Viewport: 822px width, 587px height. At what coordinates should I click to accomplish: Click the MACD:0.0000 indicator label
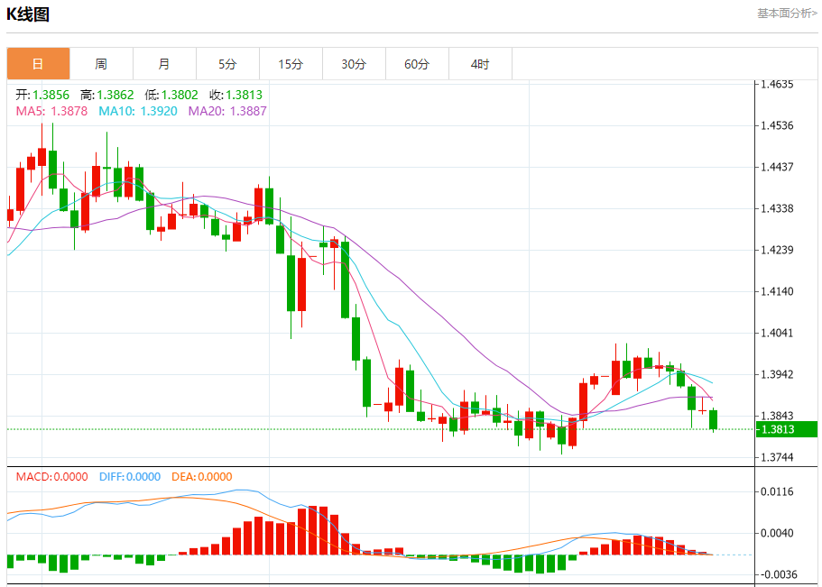(52, 476)
